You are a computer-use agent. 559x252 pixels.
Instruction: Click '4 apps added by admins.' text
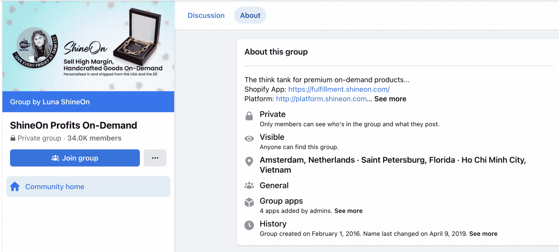(296, 211)
